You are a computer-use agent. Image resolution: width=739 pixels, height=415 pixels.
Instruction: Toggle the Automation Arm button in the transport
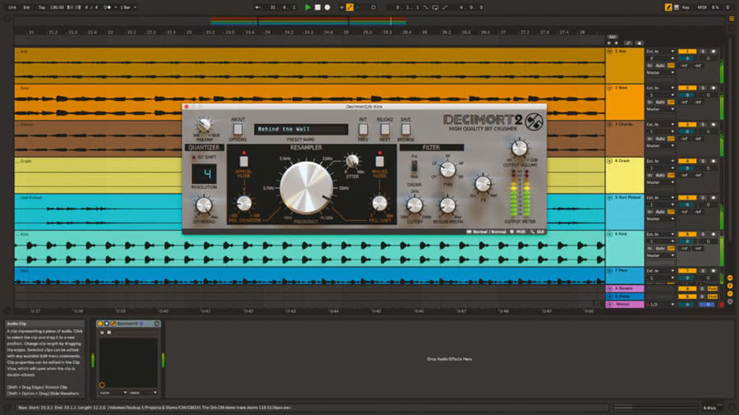350,7
